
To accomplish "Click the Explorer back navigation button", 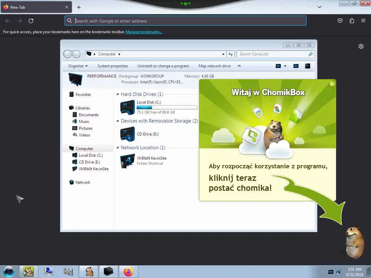I will pos(67,54).
